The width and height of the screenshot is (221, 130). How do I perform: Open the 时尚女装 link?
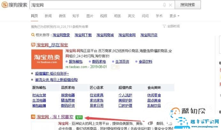39,95
